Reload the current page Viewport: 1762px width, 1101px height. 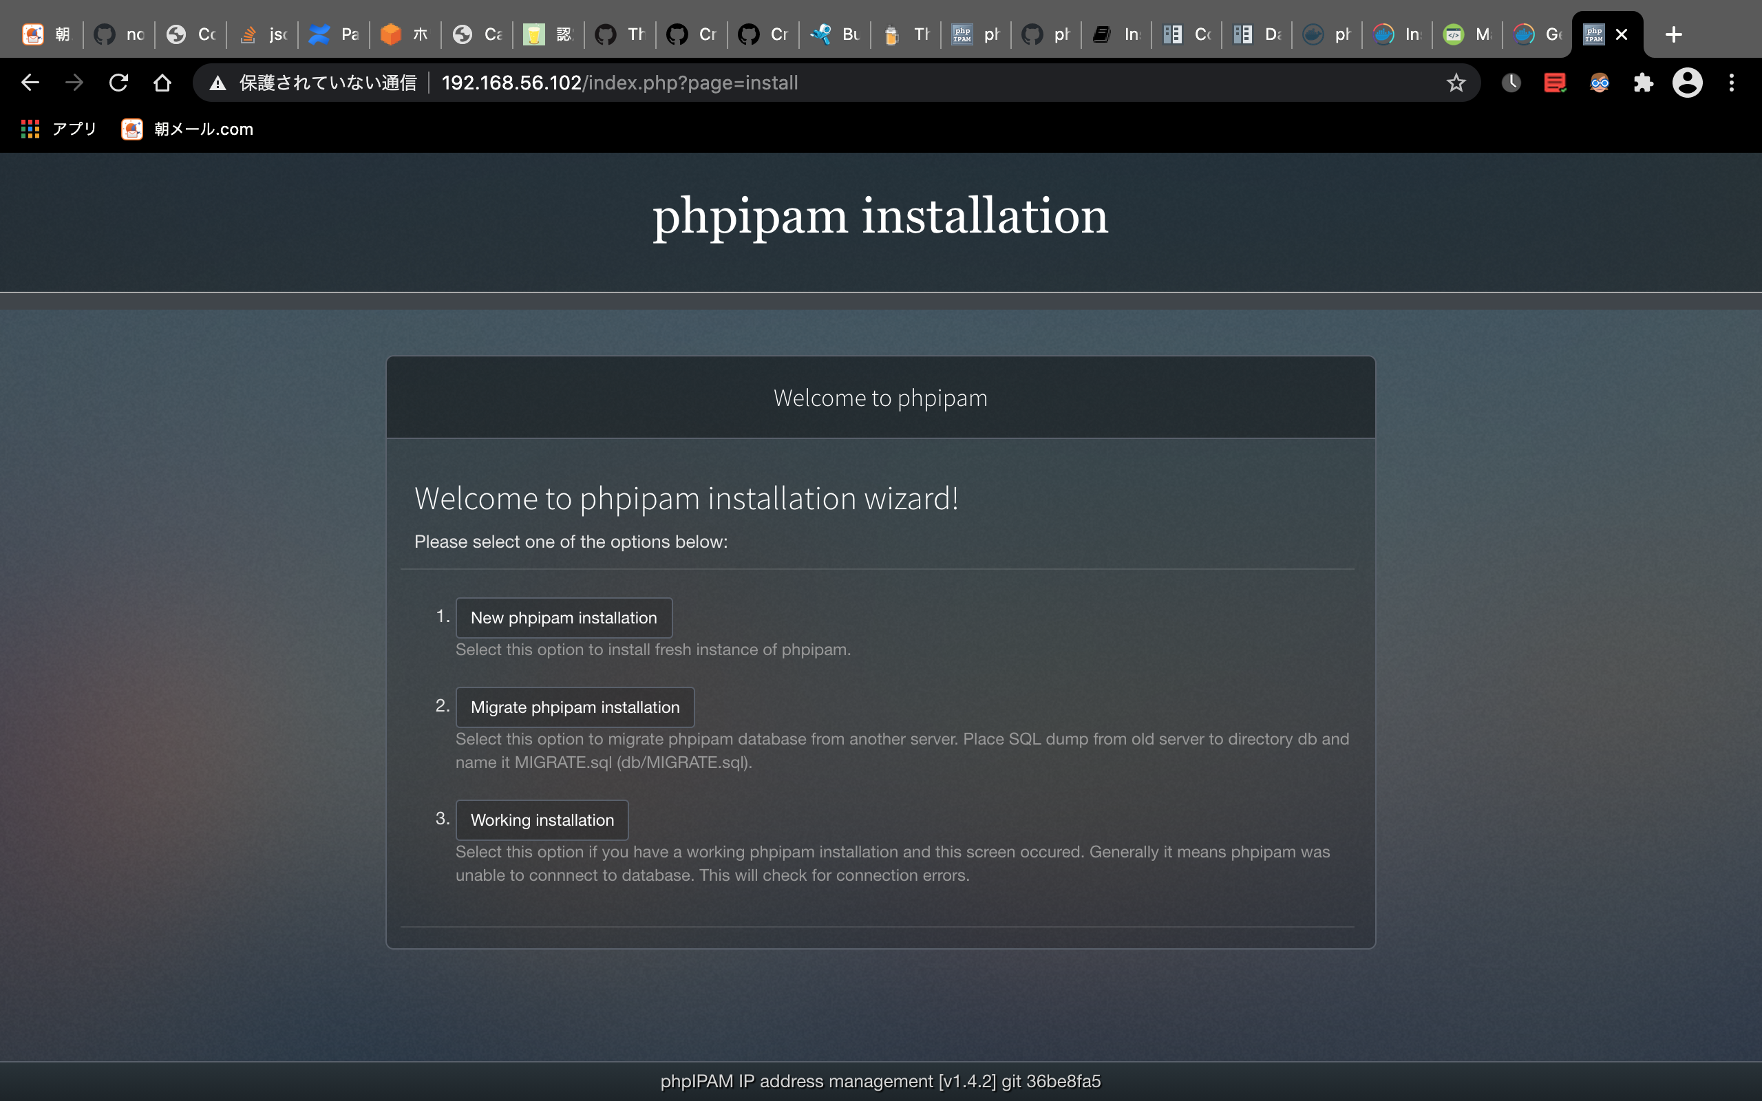118,83
